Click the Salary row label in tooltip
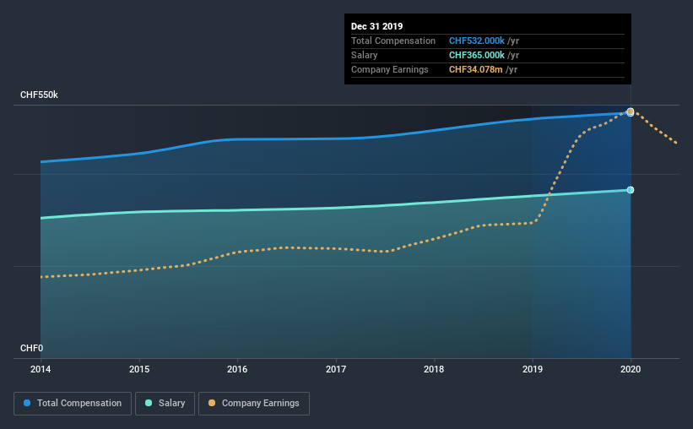 coord(364,55)
